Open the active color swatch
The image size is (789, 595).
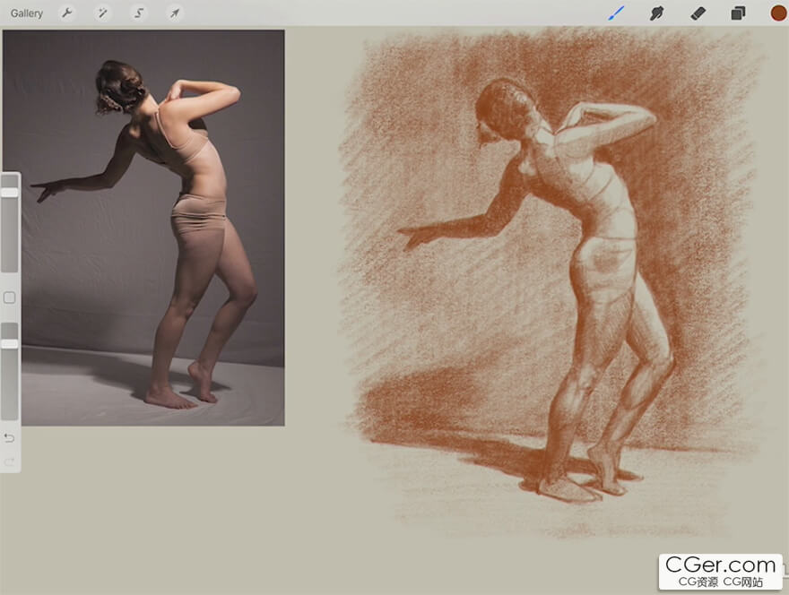point(777,13)
